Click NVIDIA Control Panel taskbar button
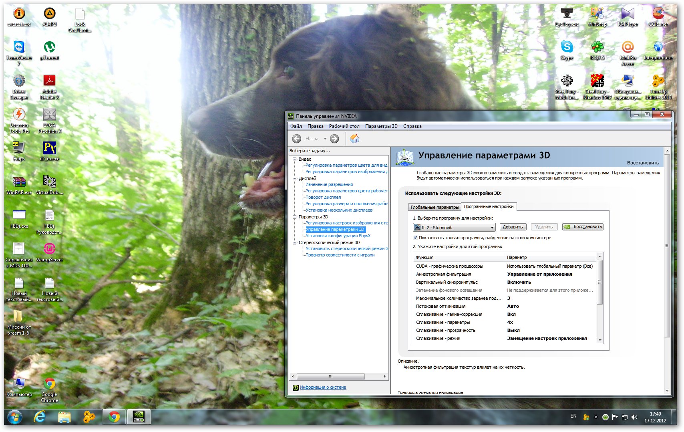The image size is (684, 432). pos(139,417)
